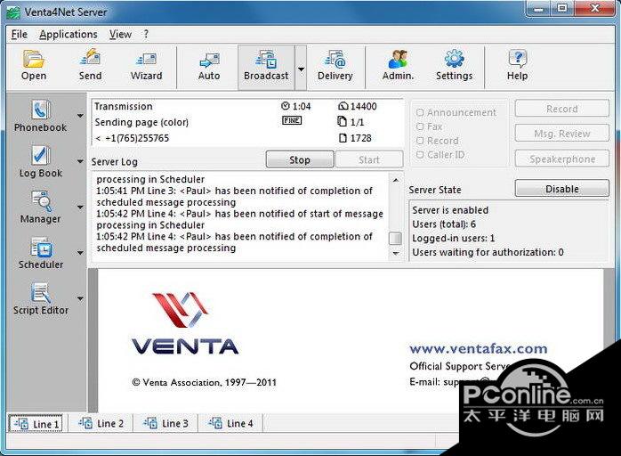Click the Server Log scroll down arrow
Screen dimensions: 621x456
click(x=396, y=253)
